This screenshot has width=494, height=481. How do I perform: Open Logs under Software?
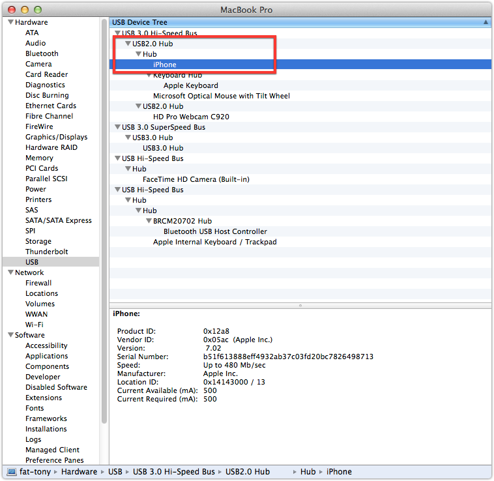point(33,439)
